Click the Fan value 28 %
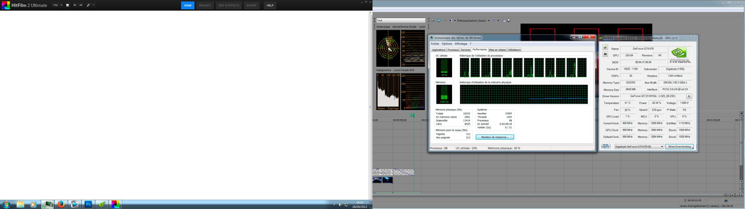 tap(627, 110)
